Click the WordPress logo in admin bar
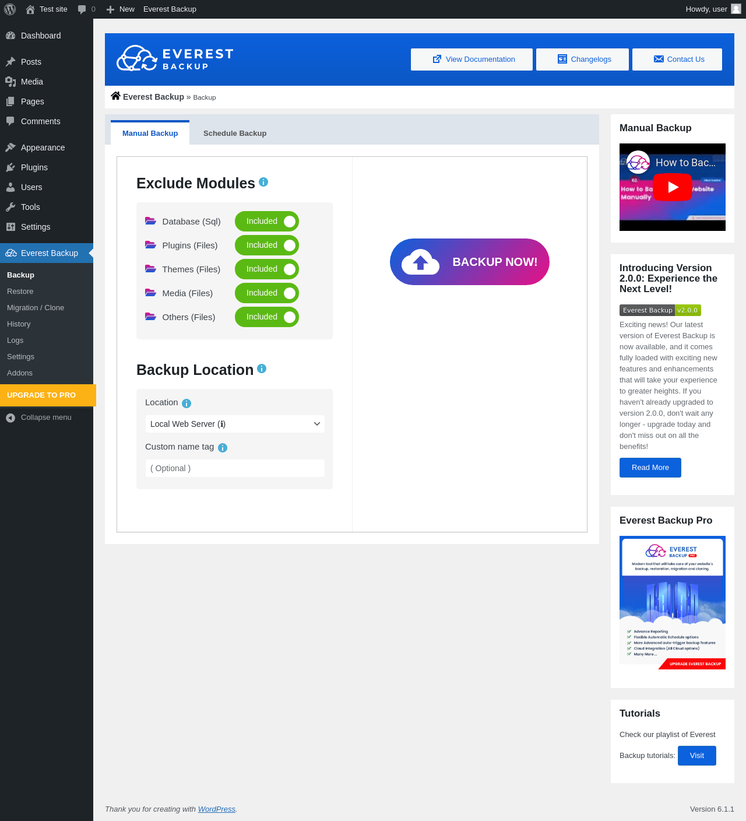Viewport: 746px width, 821px height. point(10,9)
